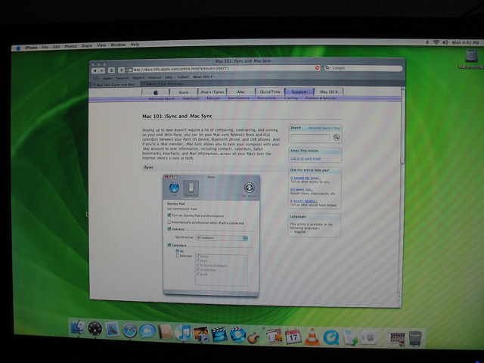484x363 pixels.
Task: Toggle Turn on Sammy Pod synchronization checkbox
Action: click(x=169, y=215)
